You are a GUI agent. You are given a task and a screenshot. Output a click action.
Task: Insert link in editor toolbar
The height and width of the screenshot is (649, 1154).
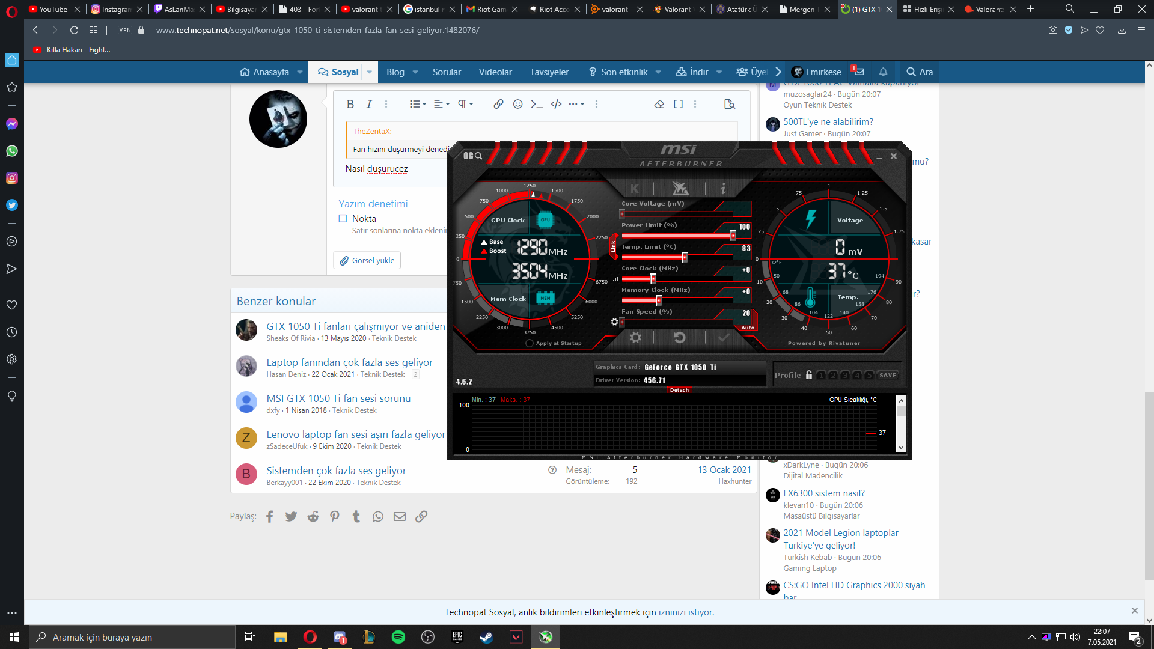[x=498, y=104]
